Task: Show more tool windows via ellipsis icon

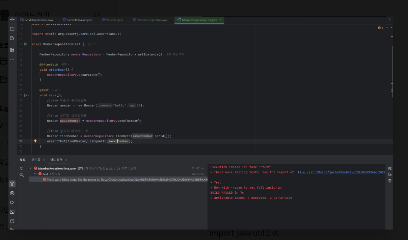Action: (x=12, y=59)
